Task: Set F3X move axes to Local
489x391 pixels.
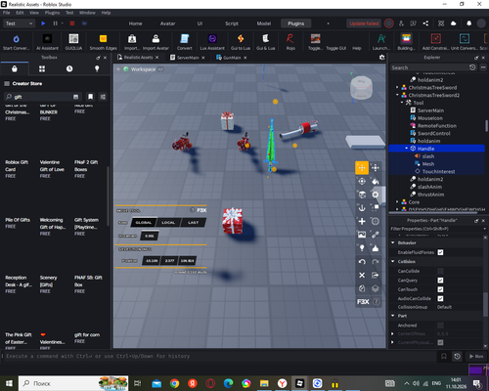Action: click(x=168, y=223)
